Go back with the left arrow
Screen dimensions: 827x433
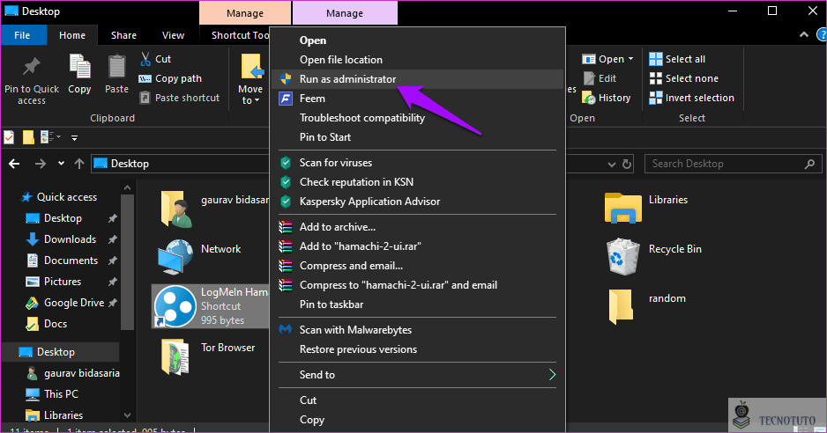tap(14, 164)
